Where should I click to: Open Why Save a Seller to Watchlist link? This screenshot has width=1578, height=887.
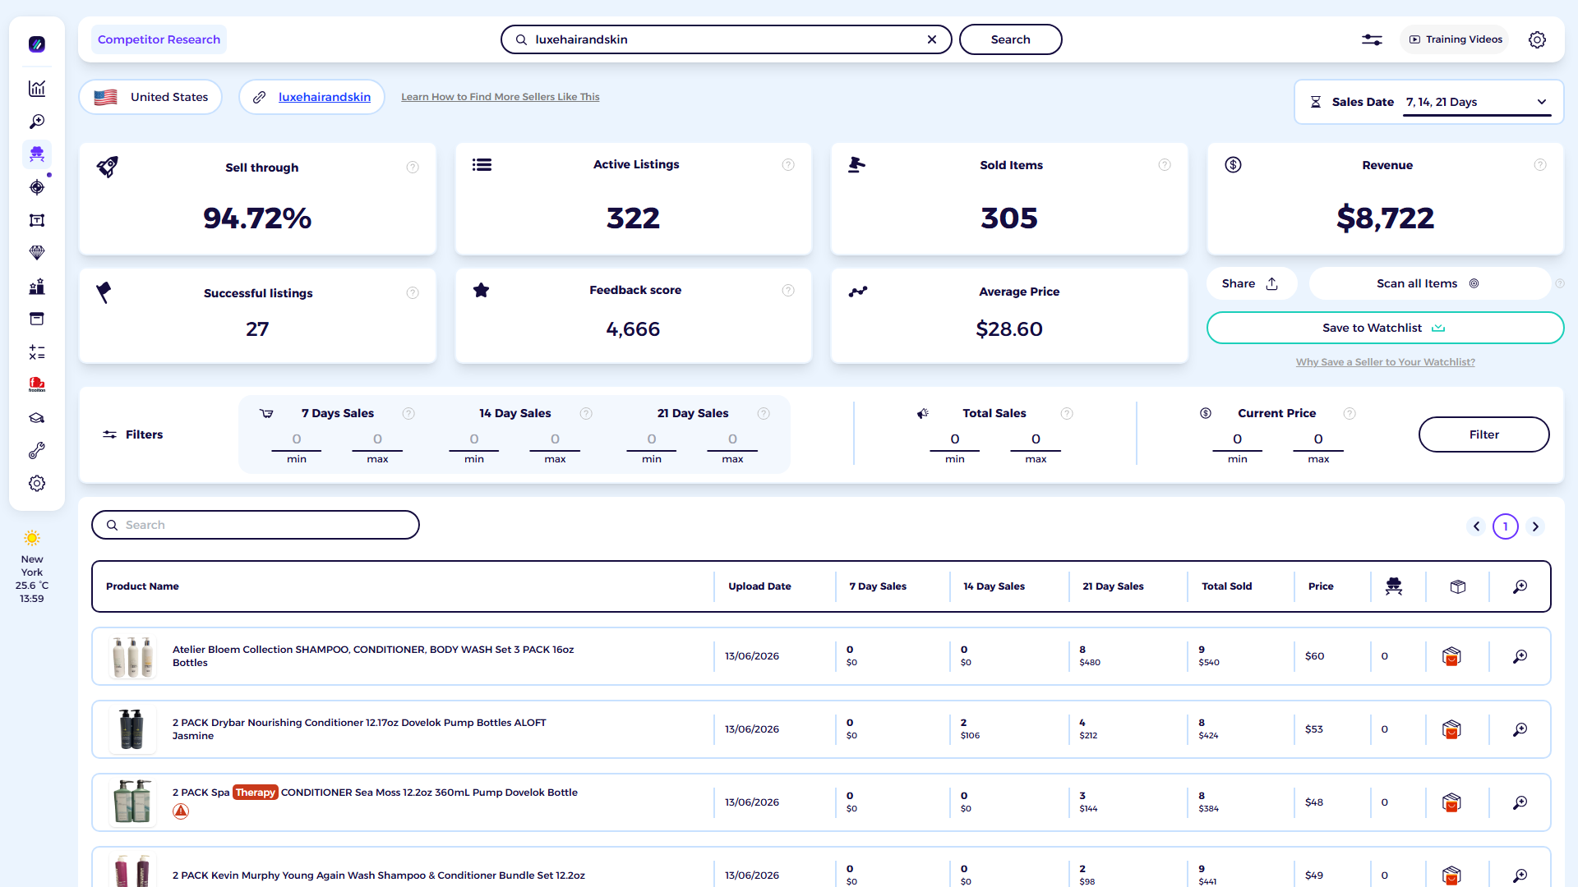[x=1386, y=362]
